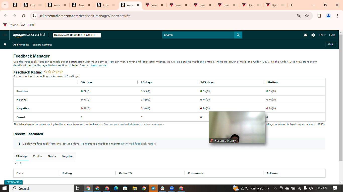Click the Comments column header
This screenshot has width=343, height=192.
coord(196,173)
